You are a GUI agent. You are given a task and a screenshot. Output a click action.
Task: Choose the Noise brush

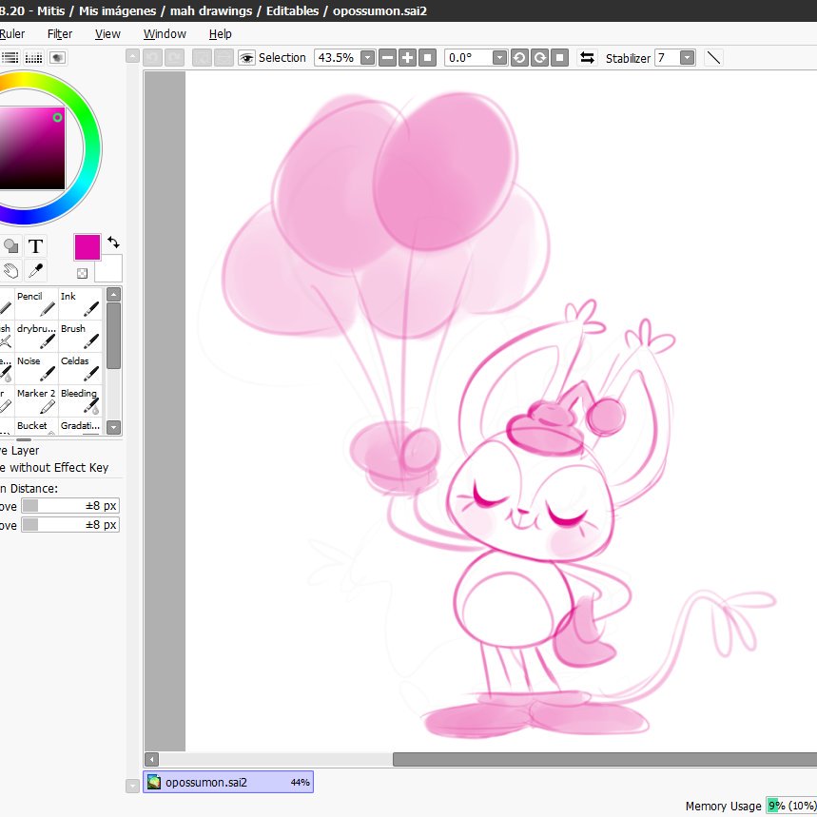coord(36,368)
